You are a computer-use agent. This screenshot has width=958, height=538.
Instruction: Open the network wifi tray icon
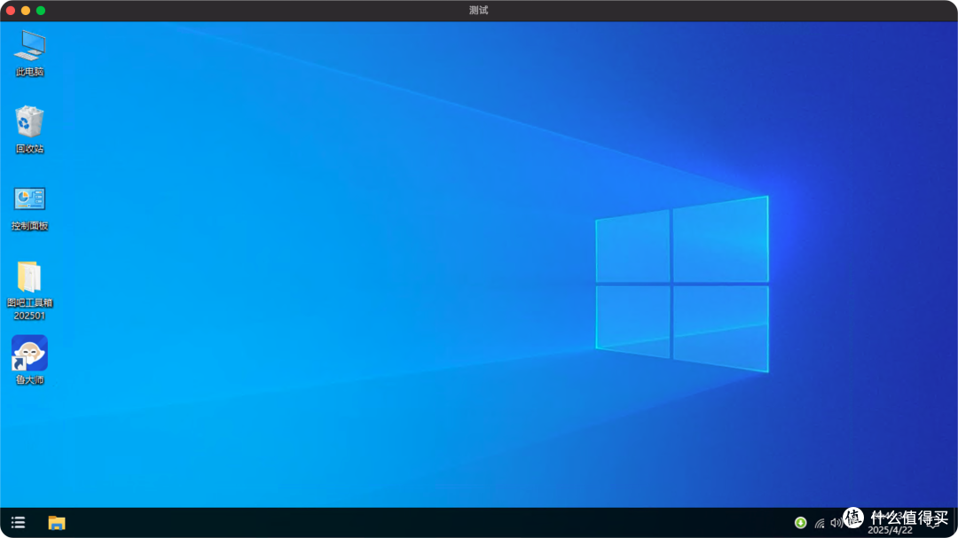(820, 523)
